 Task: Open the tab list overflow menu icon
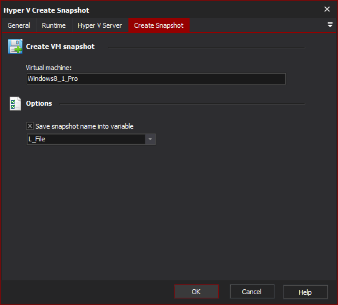coord(330,25)
